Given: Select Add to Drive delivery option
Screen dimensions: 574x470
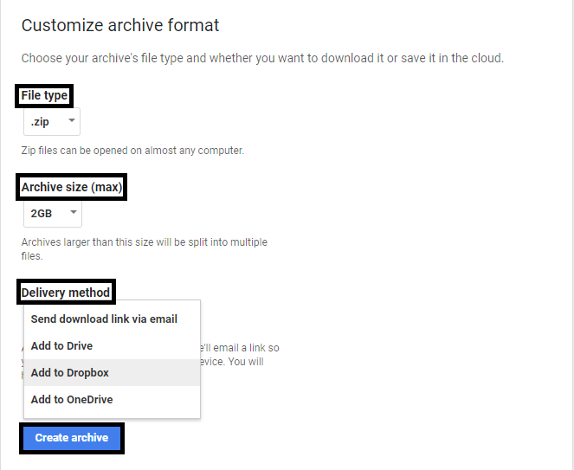Looking at the screenshot, I should pos(61,345).
